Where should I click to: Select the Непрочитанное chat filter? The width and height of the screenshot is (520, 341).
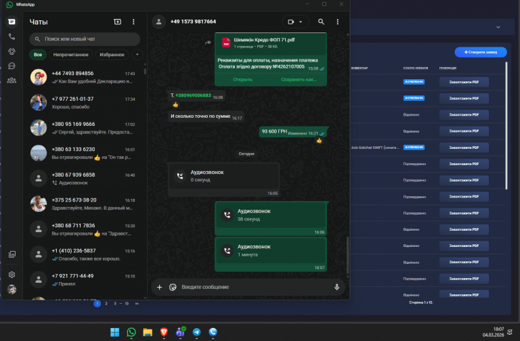[70, 55]
